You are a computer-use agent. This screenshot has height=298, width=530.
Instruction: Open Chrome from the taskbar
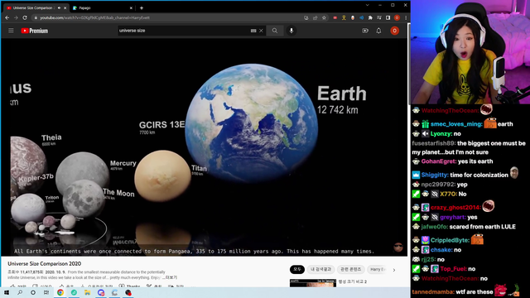(x=60, y=292)
